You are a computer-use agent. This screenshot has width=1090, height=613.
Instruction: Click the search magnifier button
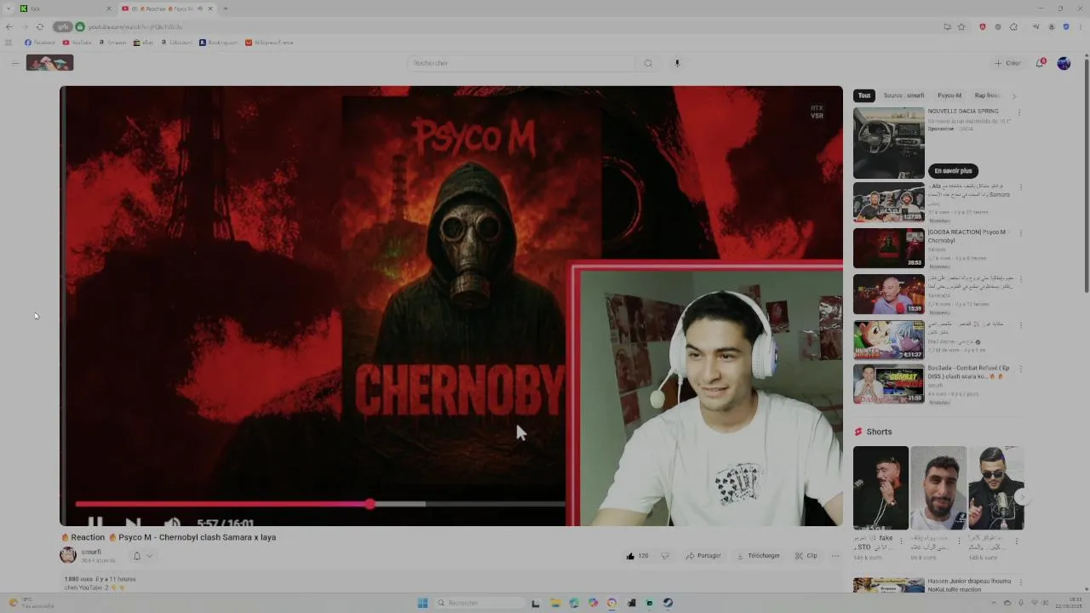coord(648,63)
